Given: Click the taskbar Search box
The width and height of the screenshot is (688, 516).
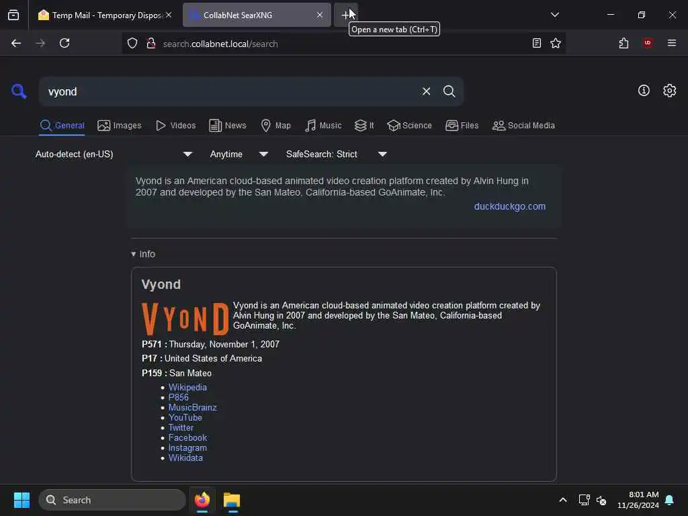Looking at the screenshot, I should (x=112, y=500).
